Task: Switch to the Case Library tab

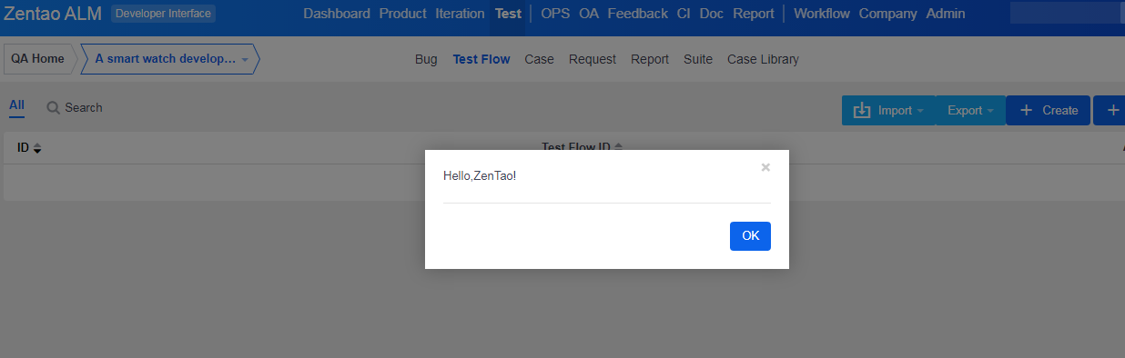Action: (x=763, y=59)
